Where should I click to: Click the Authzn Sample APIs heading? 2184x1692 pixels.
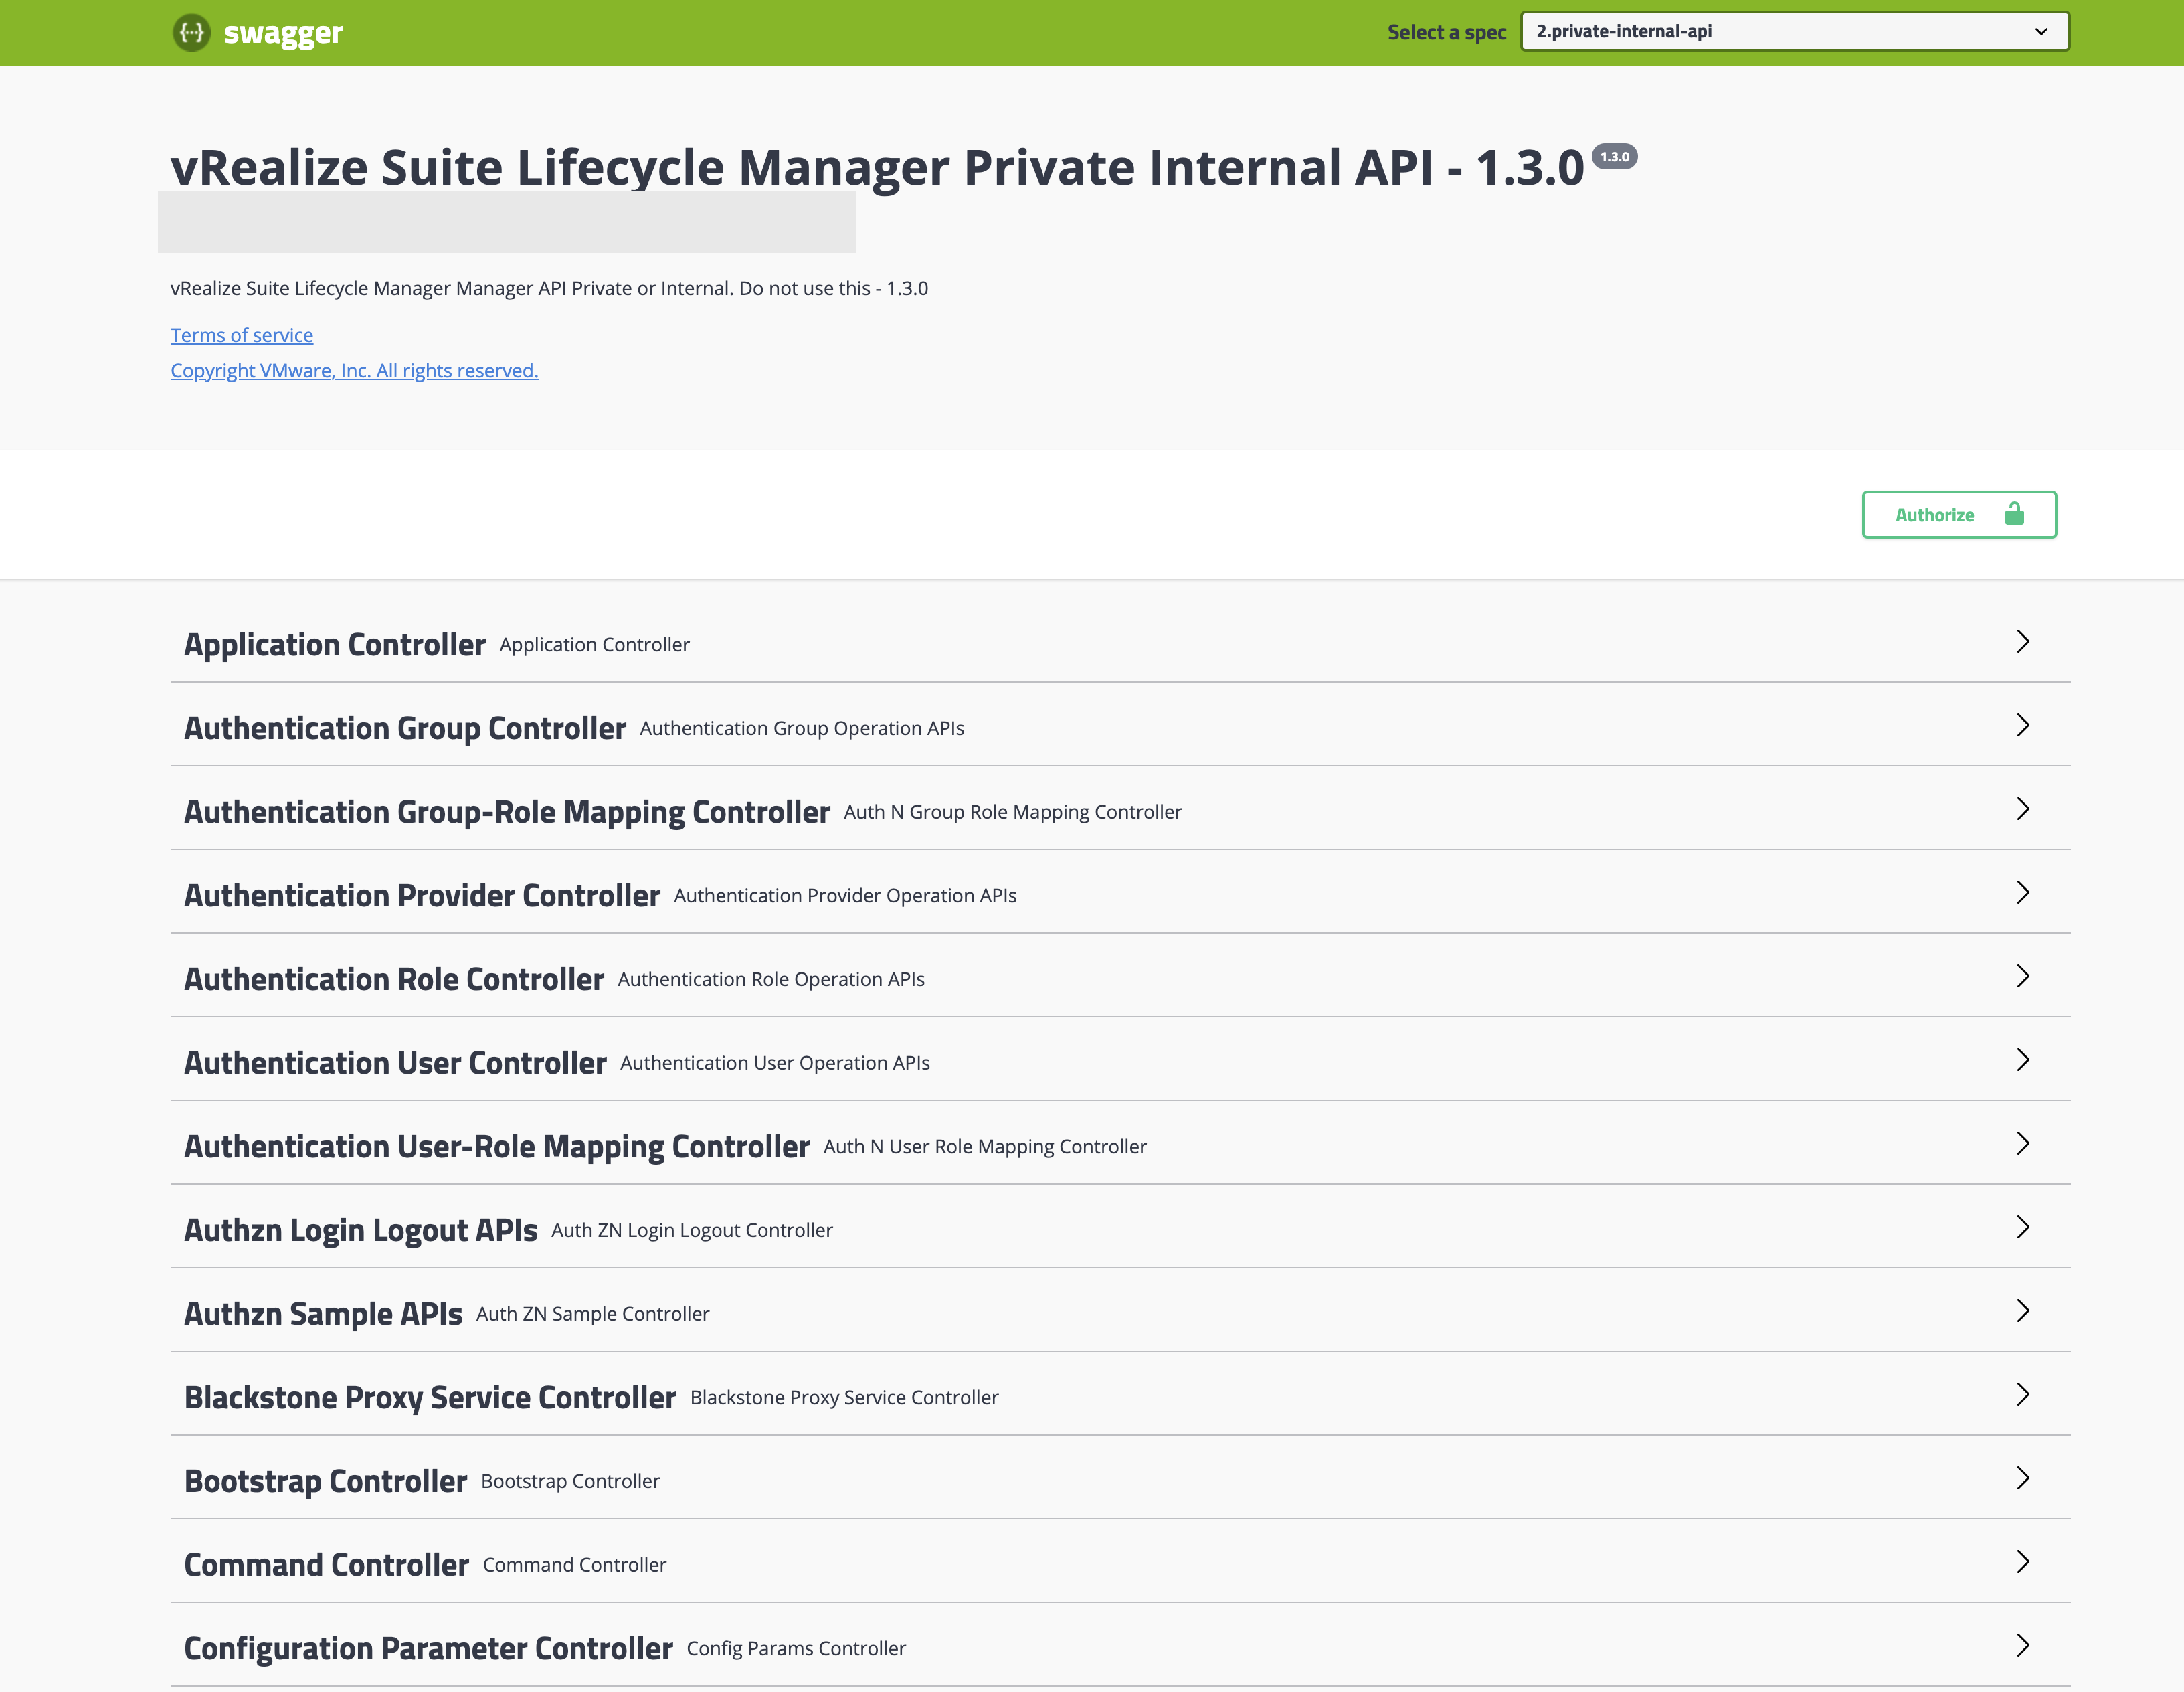point(323,1314)
